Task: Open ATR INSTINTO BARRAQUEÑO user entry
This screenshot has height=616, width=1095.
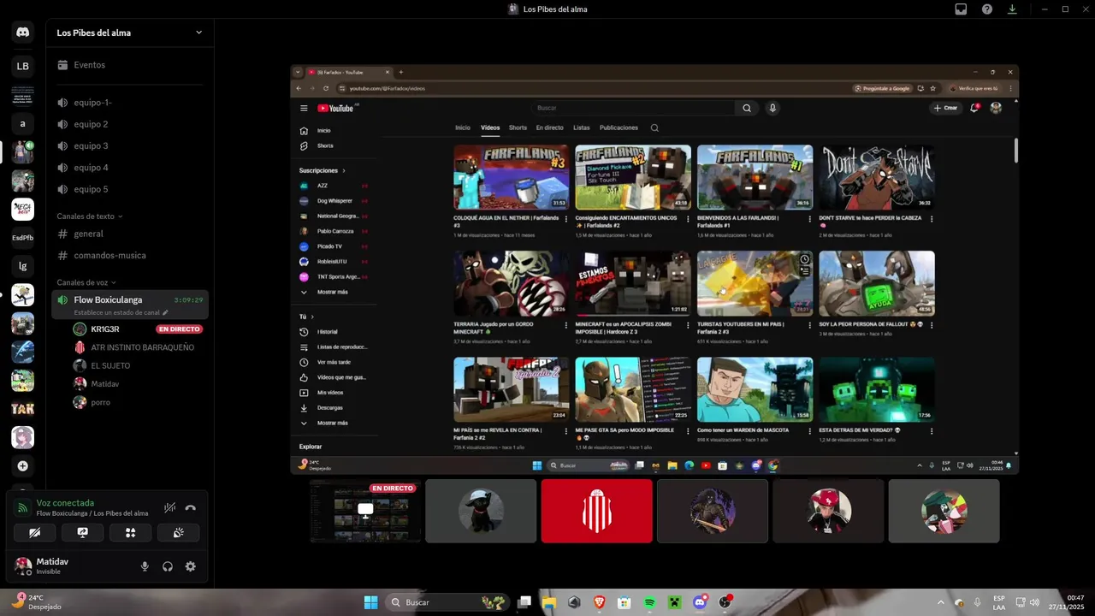Action: (137, 347)
